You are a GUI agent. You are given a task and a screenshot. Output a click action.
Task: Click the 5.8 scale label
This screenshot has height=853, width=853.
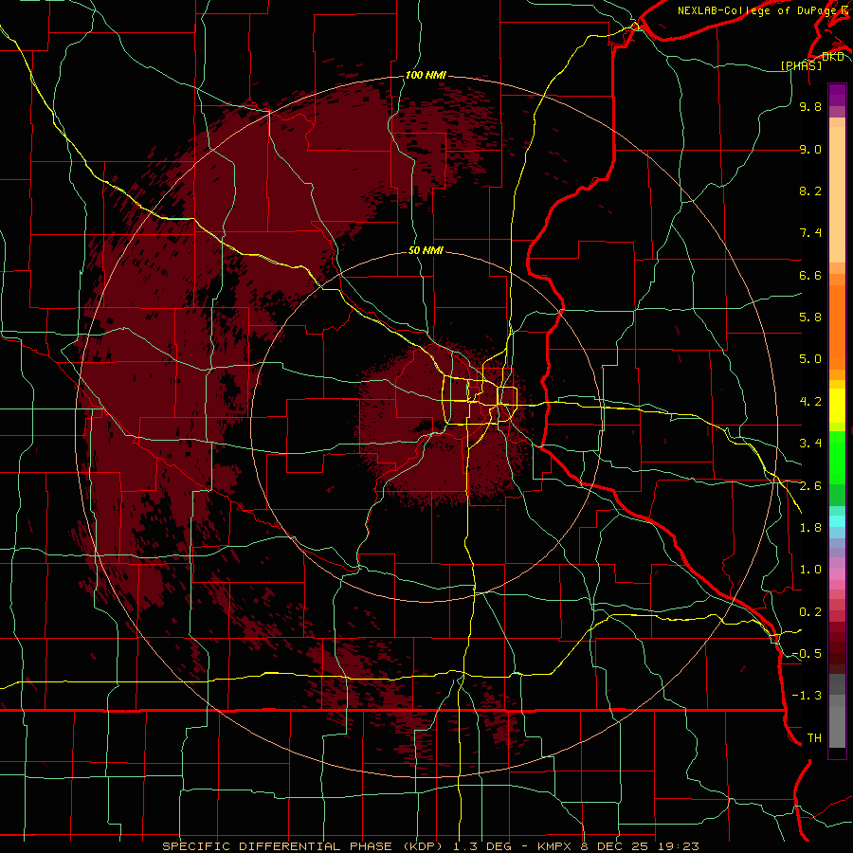click(x=810, y=318)
